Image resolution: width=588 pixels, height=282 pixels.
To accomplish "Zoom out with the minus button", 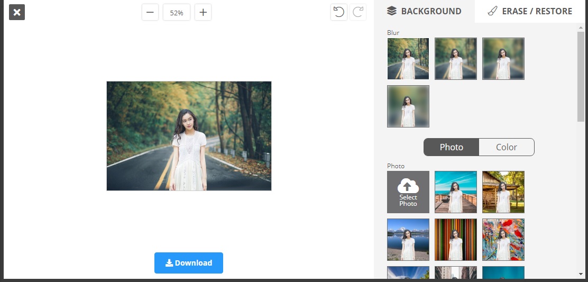I will pos(150,12).
